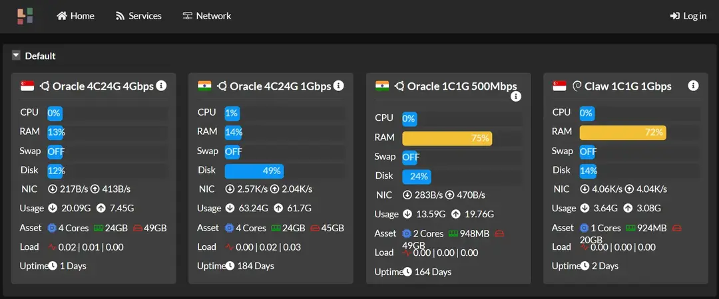This screenshot has height=299, width=719.
Task: Click the Log in link
Action: click(688, 16)
